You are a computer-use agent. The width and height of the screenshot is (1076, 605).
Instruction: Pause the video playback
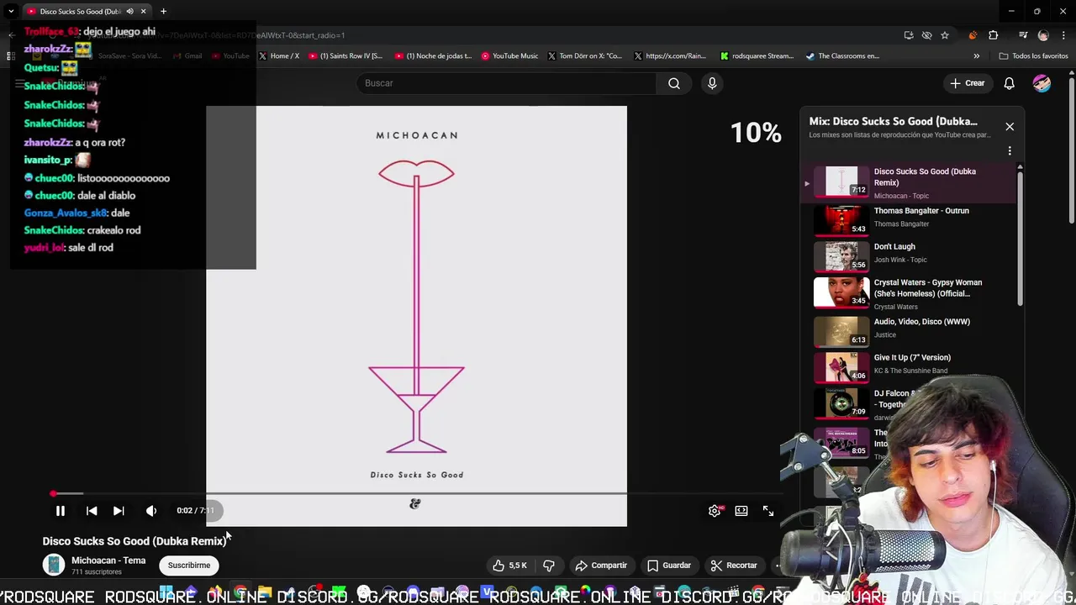(x=61, y=511)
